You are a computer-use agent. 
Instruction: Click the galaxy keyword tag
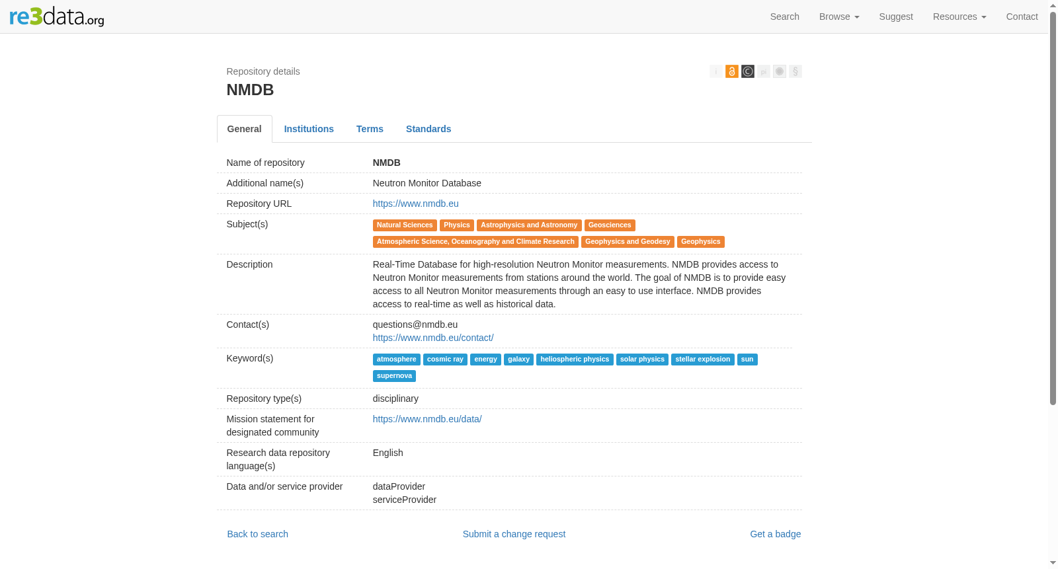[x=518, y=360]
